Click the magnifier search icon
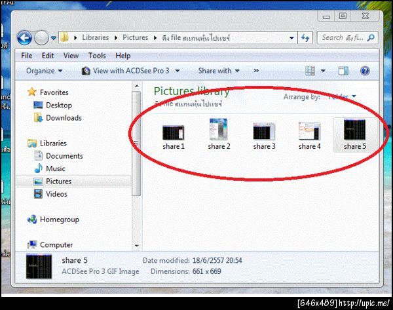 click(x=371, y=37)
